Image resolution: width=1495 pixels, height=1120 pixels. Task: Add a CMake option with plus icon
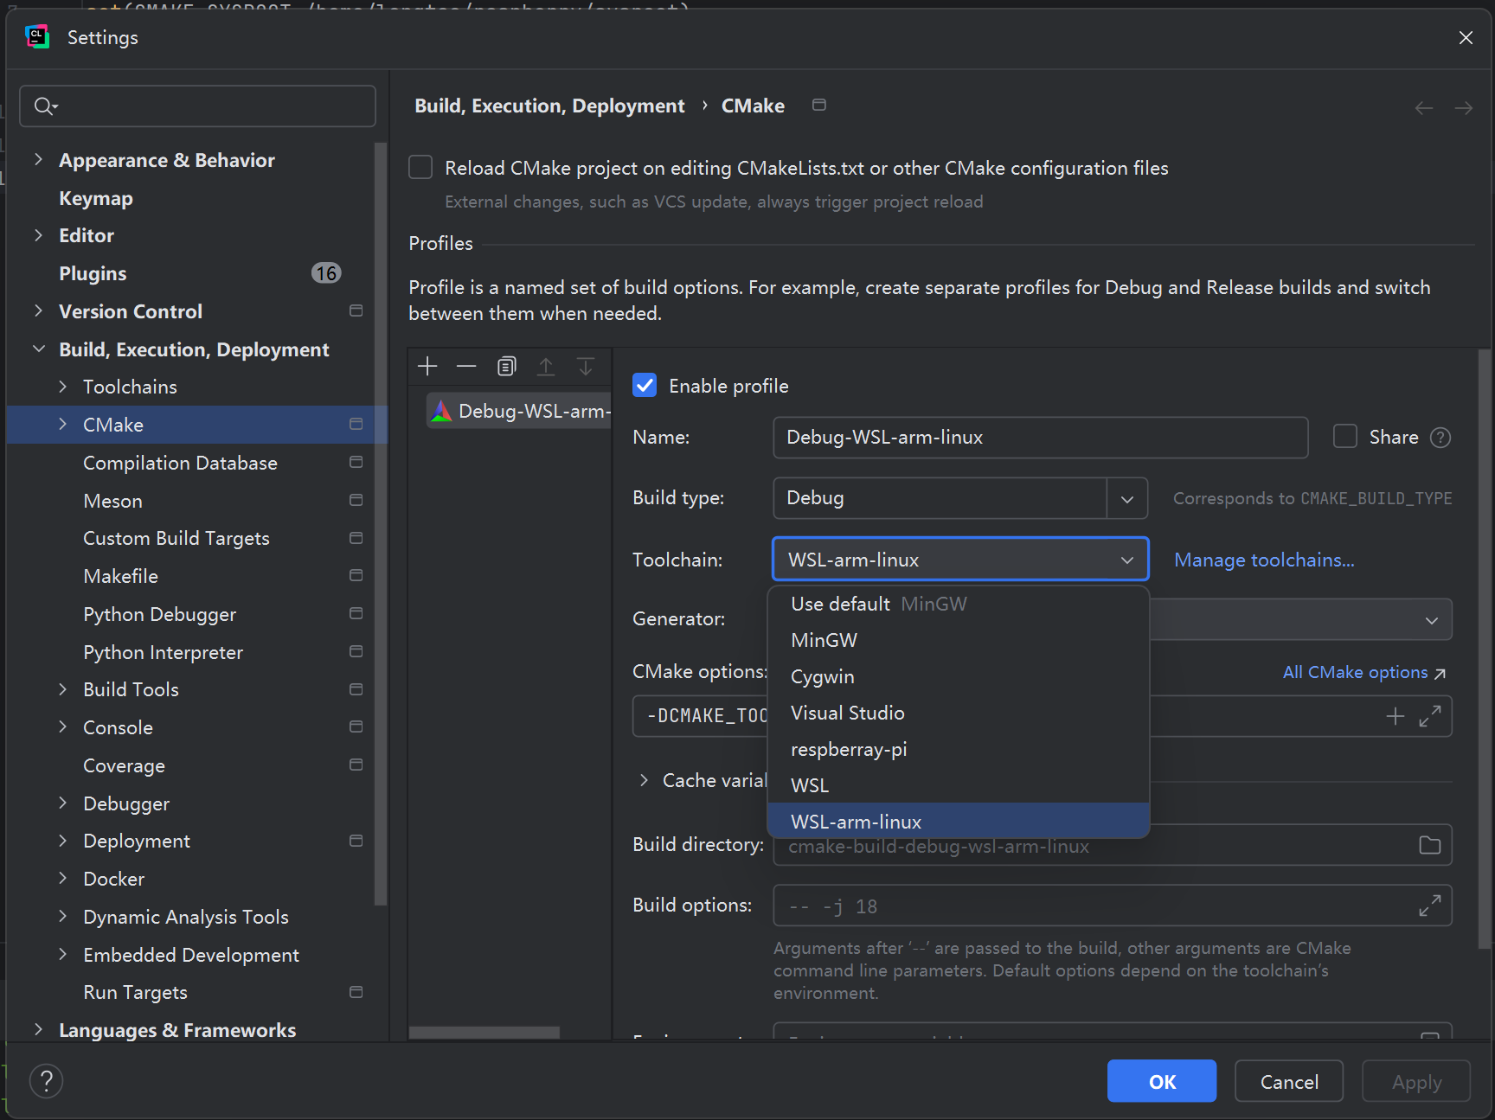point(1395,716)
